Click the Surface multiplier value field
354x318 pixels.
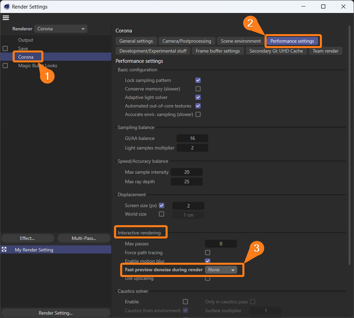coord(266,311)
